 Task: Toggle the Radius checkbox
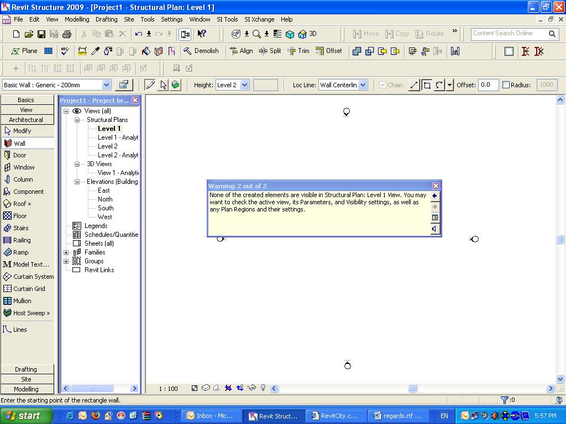pyautogui.click(x=506, y=85)
